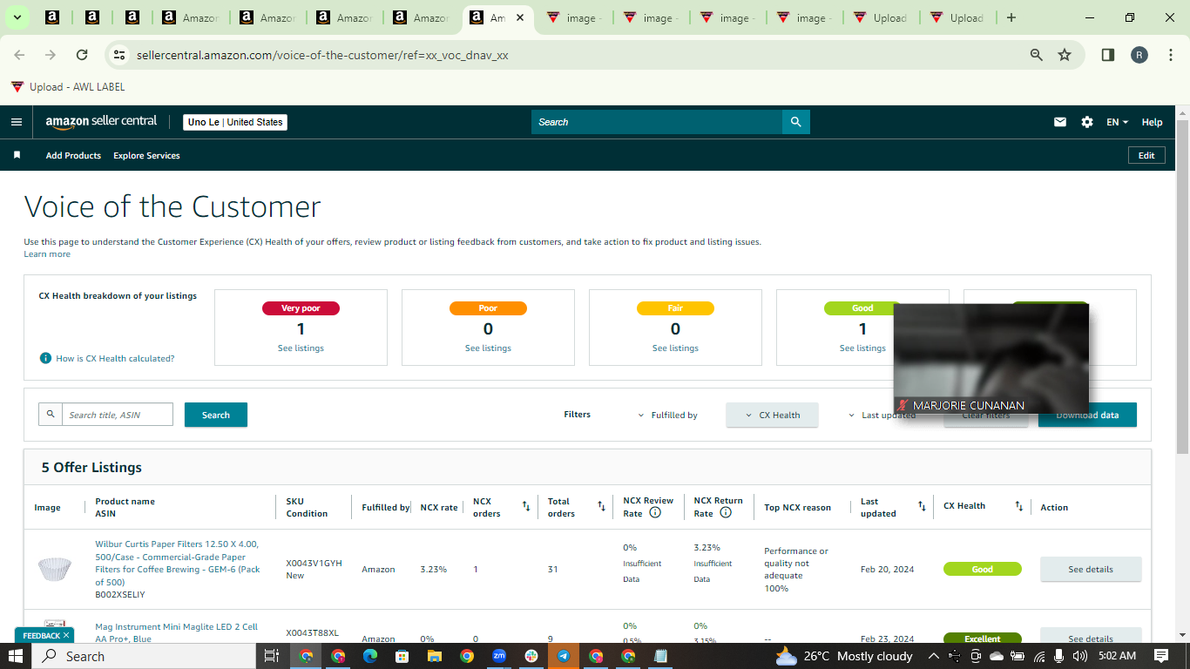See details for Wilbur Curtis Paper Filters
1190x669 pixels.
(x=1091, y=569)
